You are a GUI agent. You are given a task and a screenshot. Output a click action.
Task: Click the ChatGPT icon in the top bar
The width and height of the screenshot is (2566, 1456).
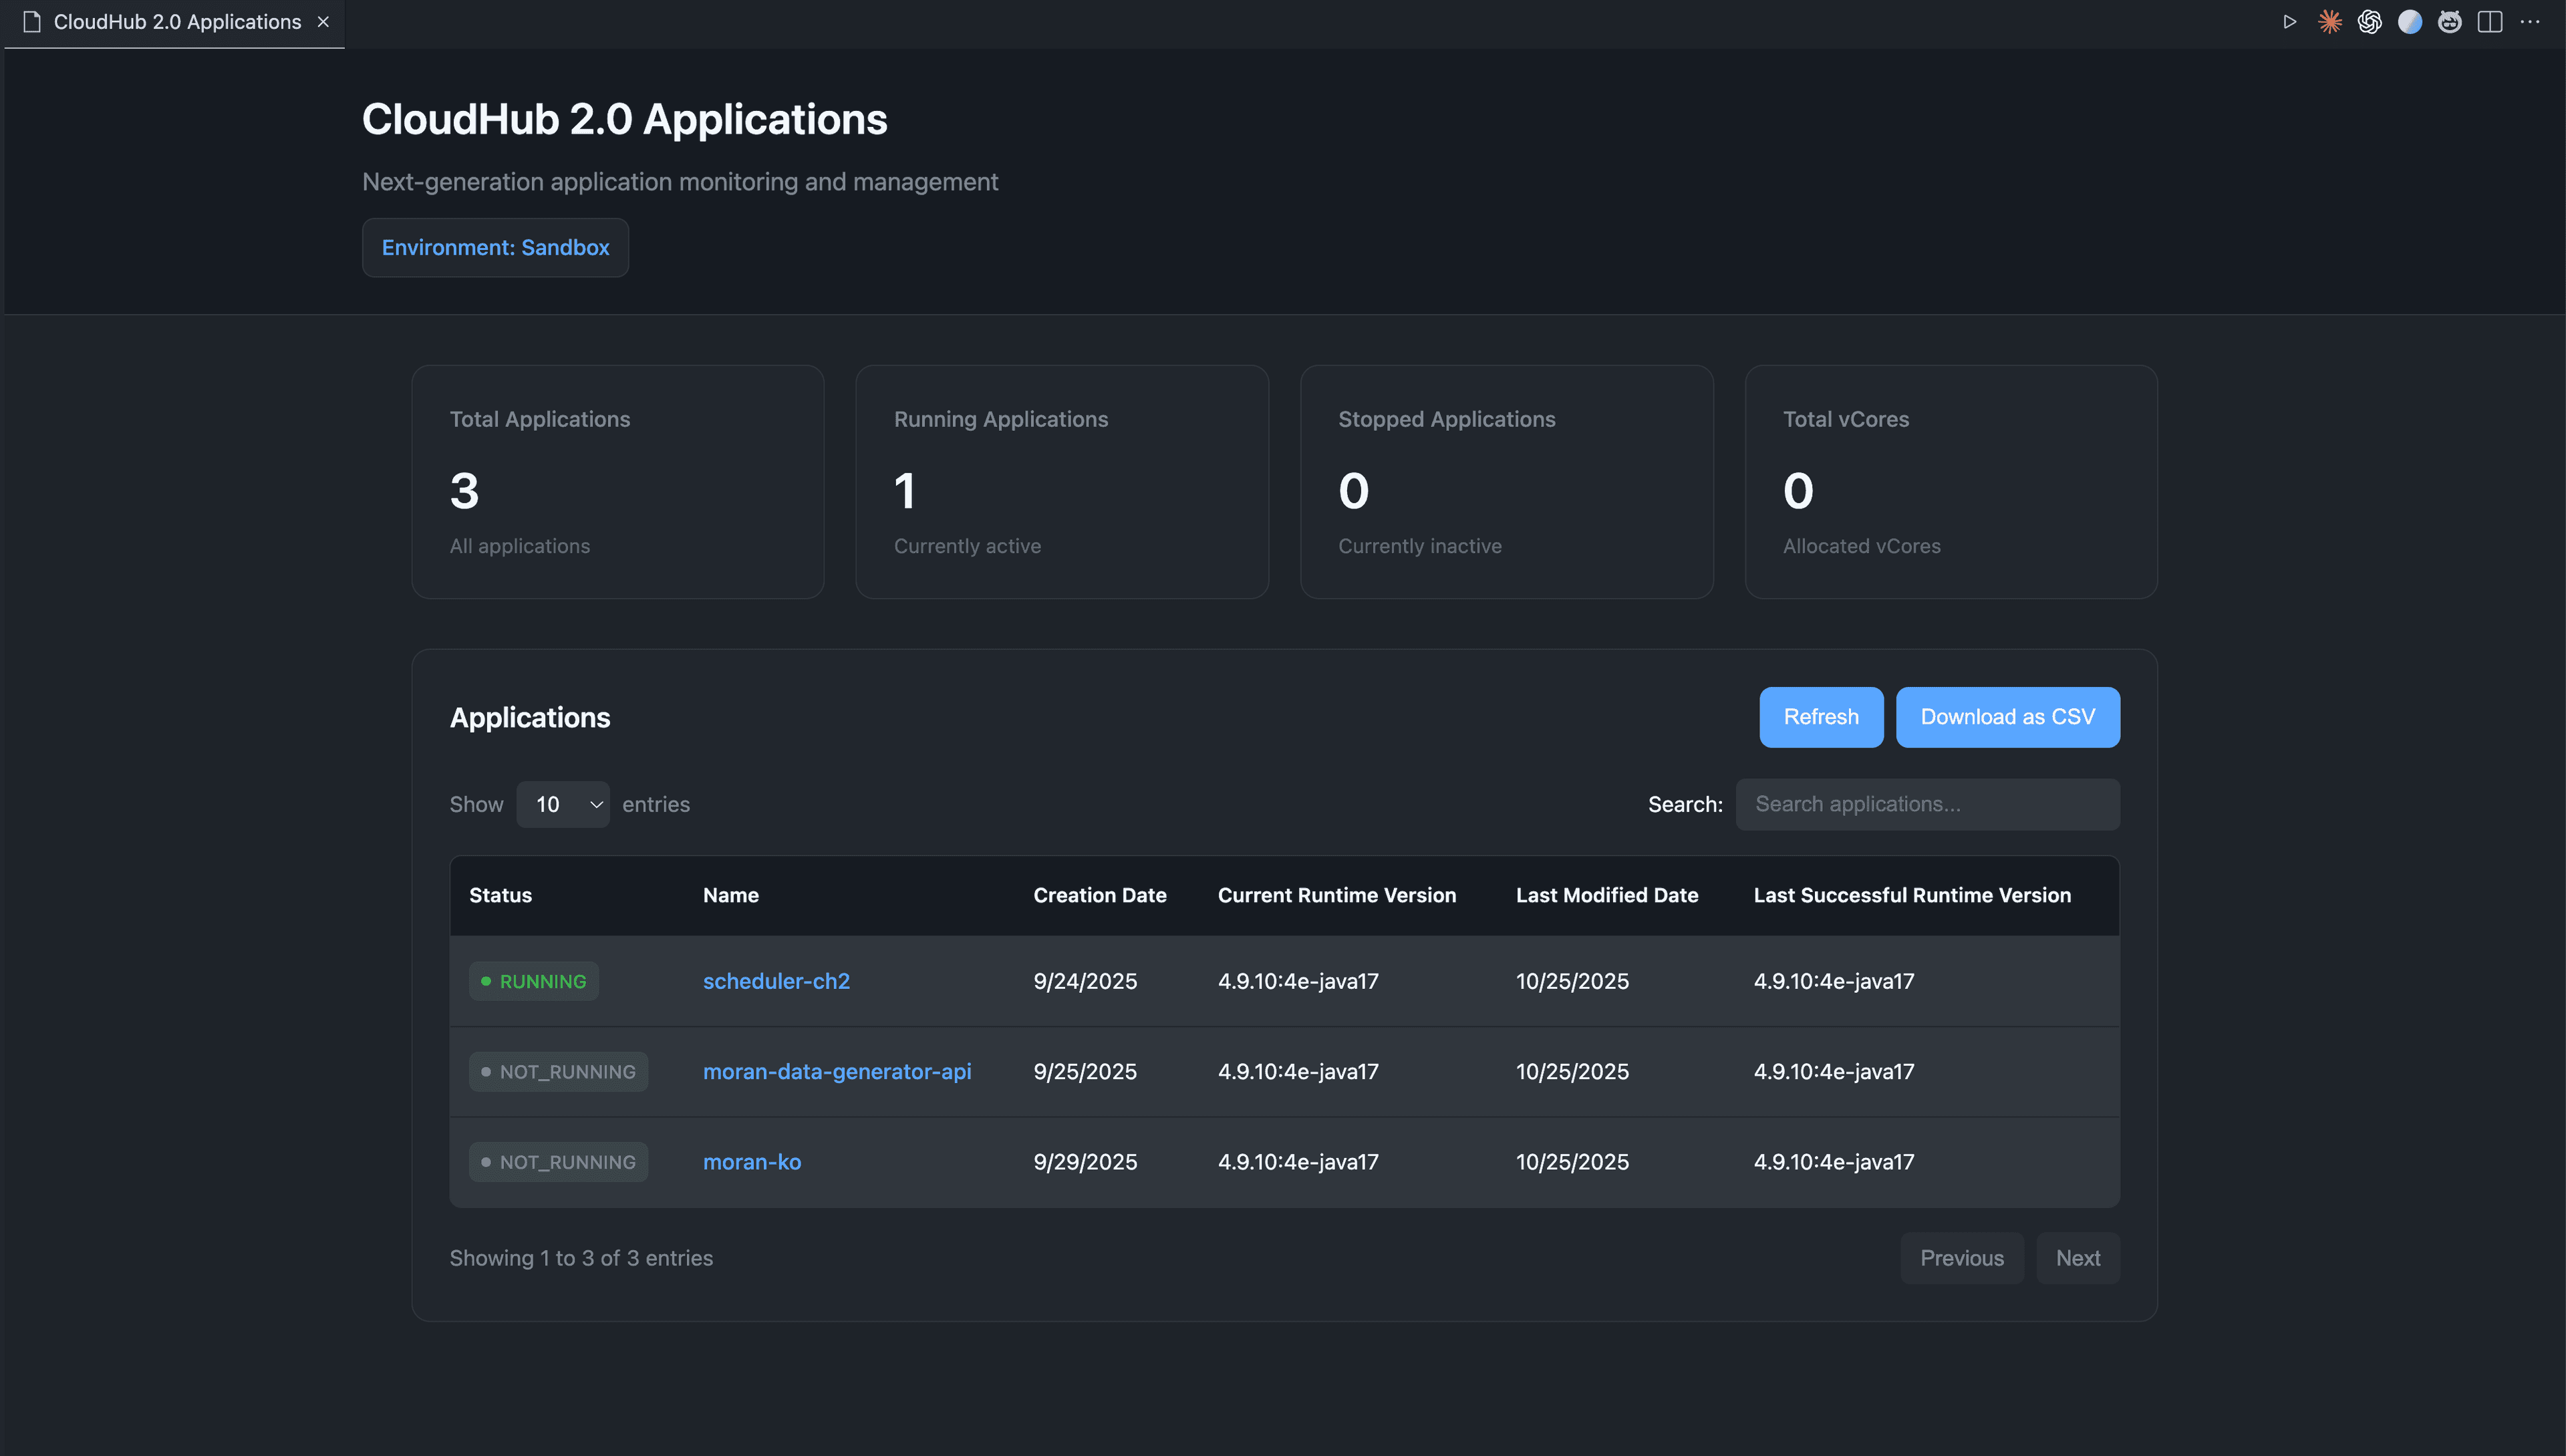2370,21
